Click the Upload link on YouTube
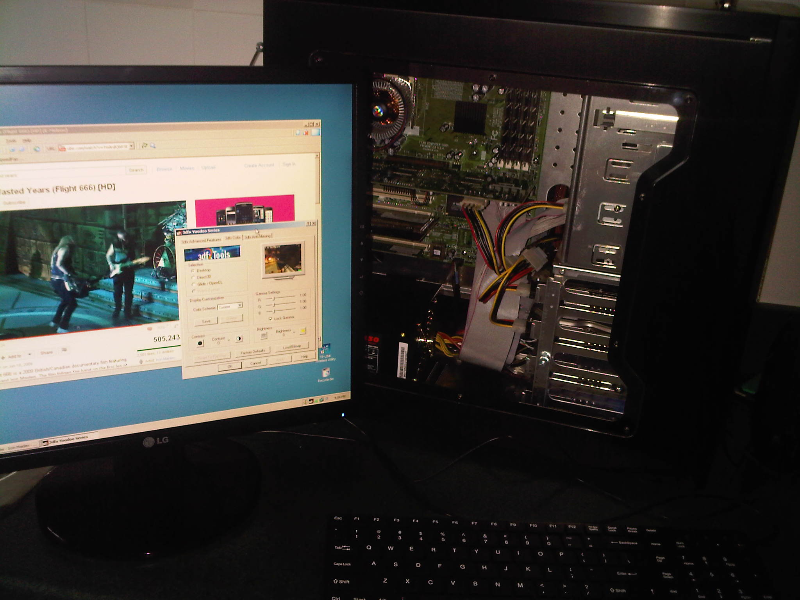Screen dimensions: 800x600 [208, 167]
